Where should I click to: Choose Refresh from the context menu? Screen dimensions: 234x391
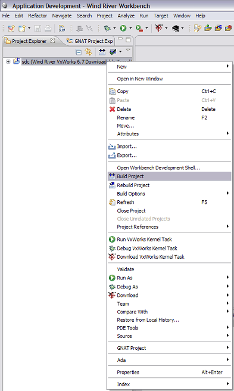(x=170, y=202)
